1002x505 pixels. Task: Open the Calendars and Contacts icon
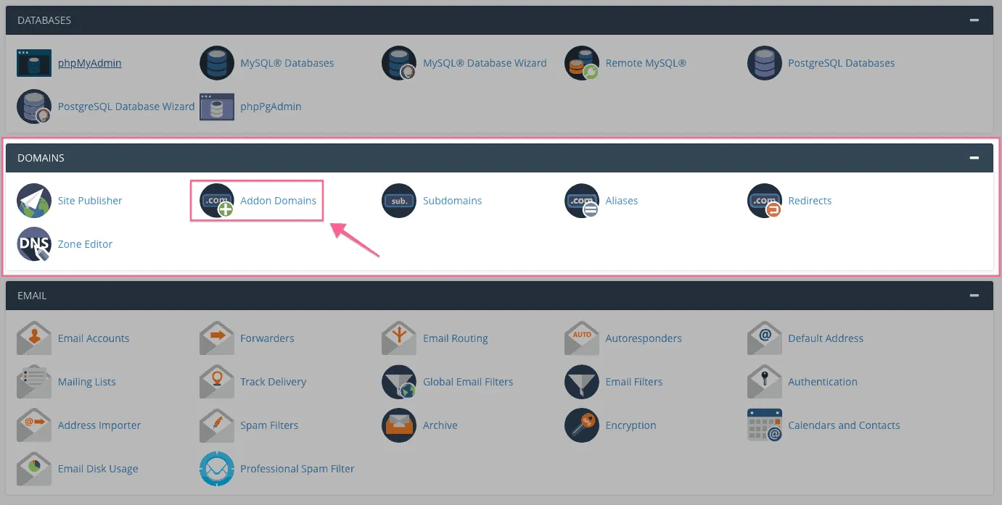coord(765,425)
